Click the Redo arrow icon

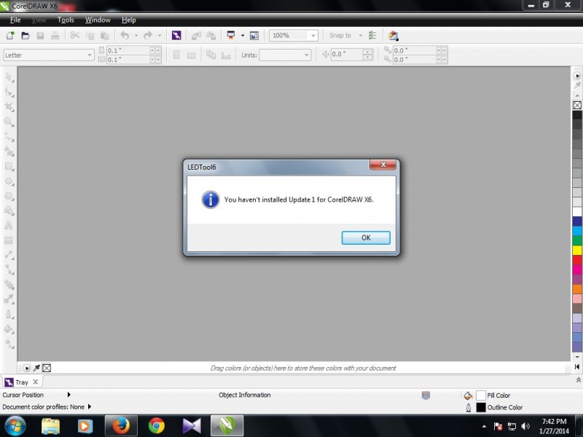coord(148,36)
